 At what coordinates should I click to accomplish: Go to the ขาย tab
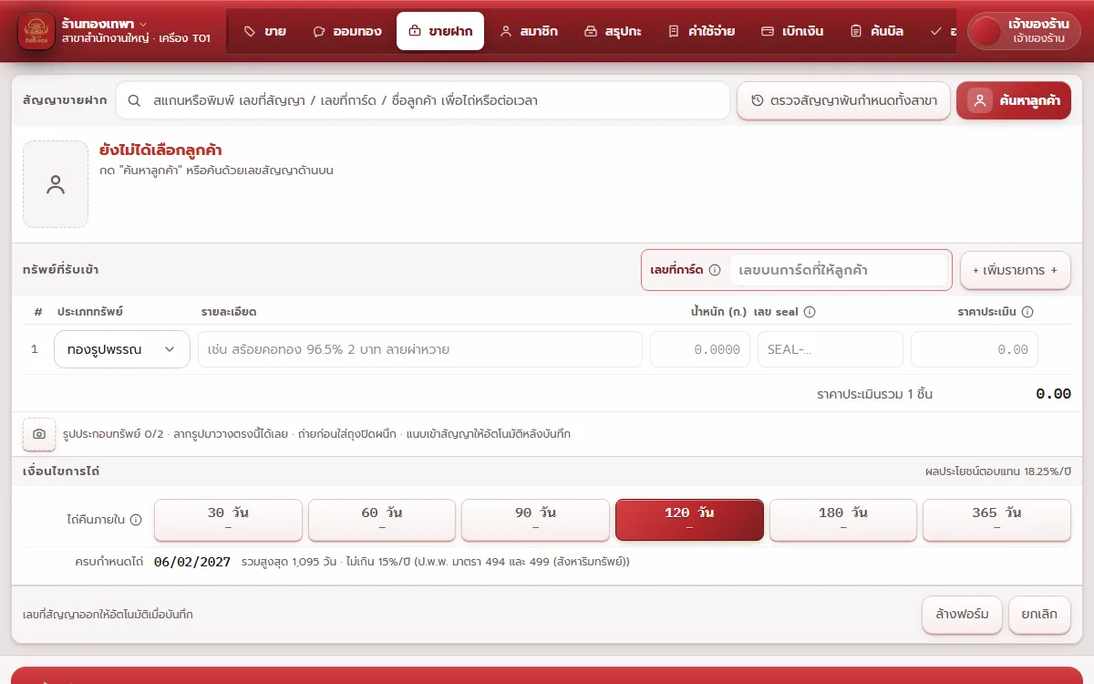point(265,31)
